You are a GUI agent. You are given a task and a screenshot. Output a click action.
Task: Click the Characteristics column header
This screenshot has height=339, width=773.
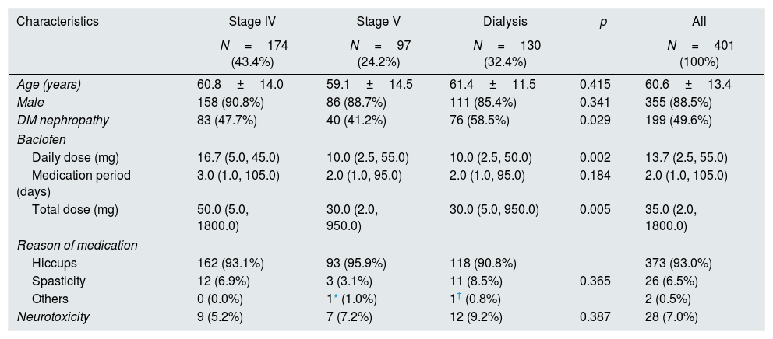pos(58,22)
